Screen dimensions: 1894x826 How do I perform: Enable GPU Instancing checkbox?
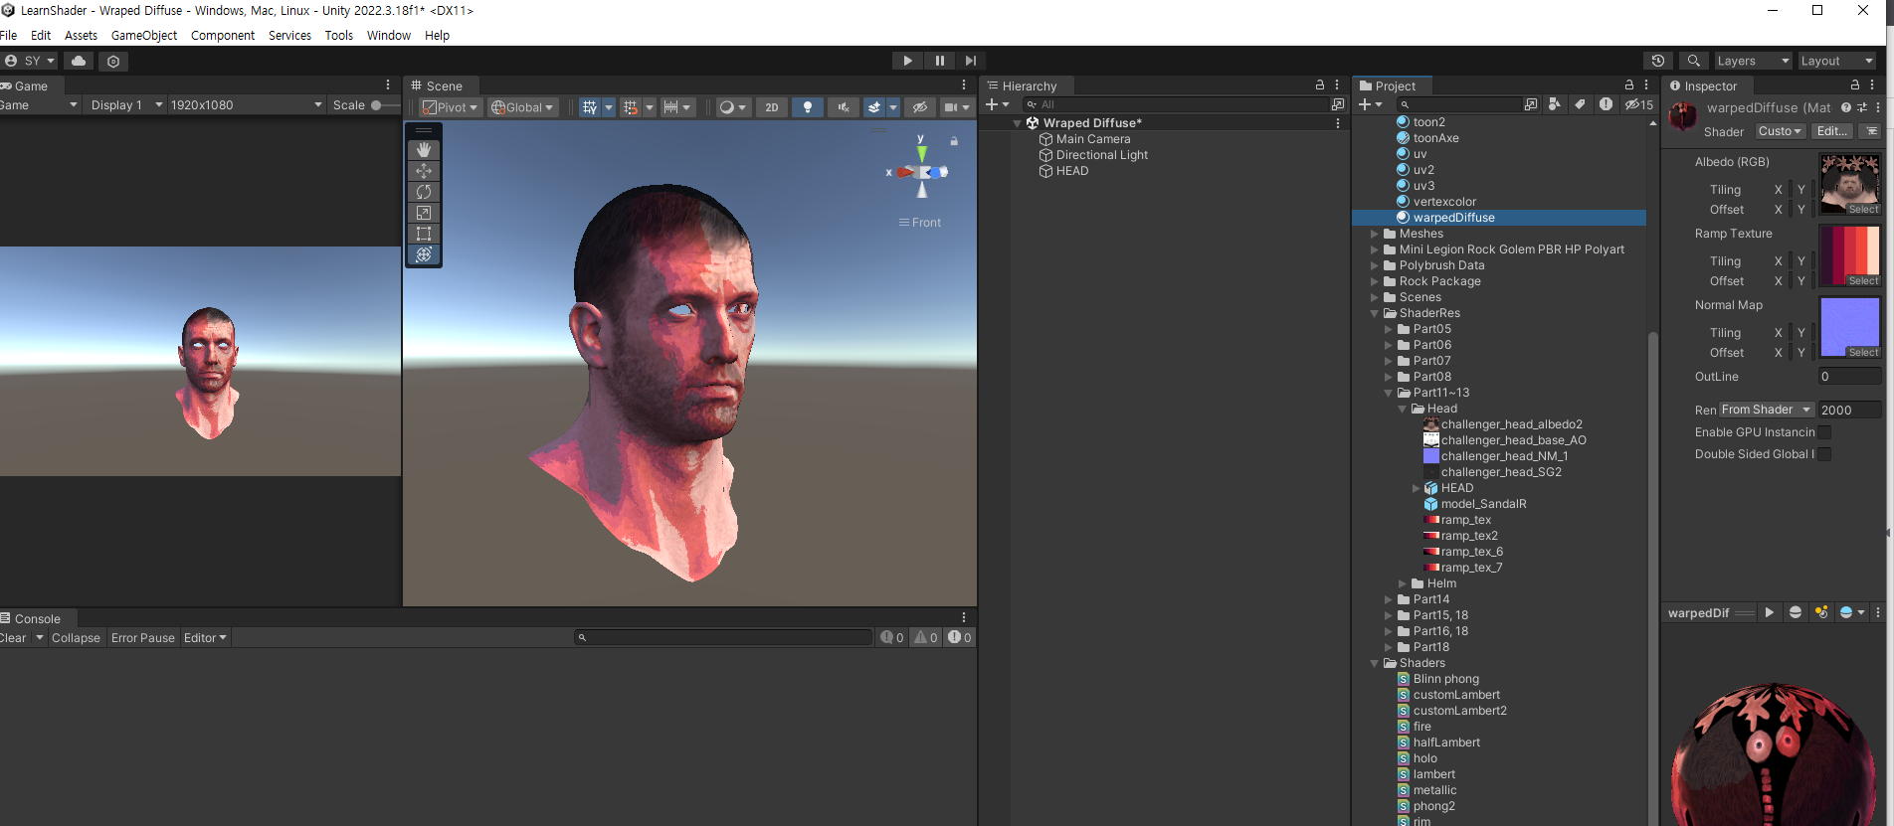pos(1824,432)
